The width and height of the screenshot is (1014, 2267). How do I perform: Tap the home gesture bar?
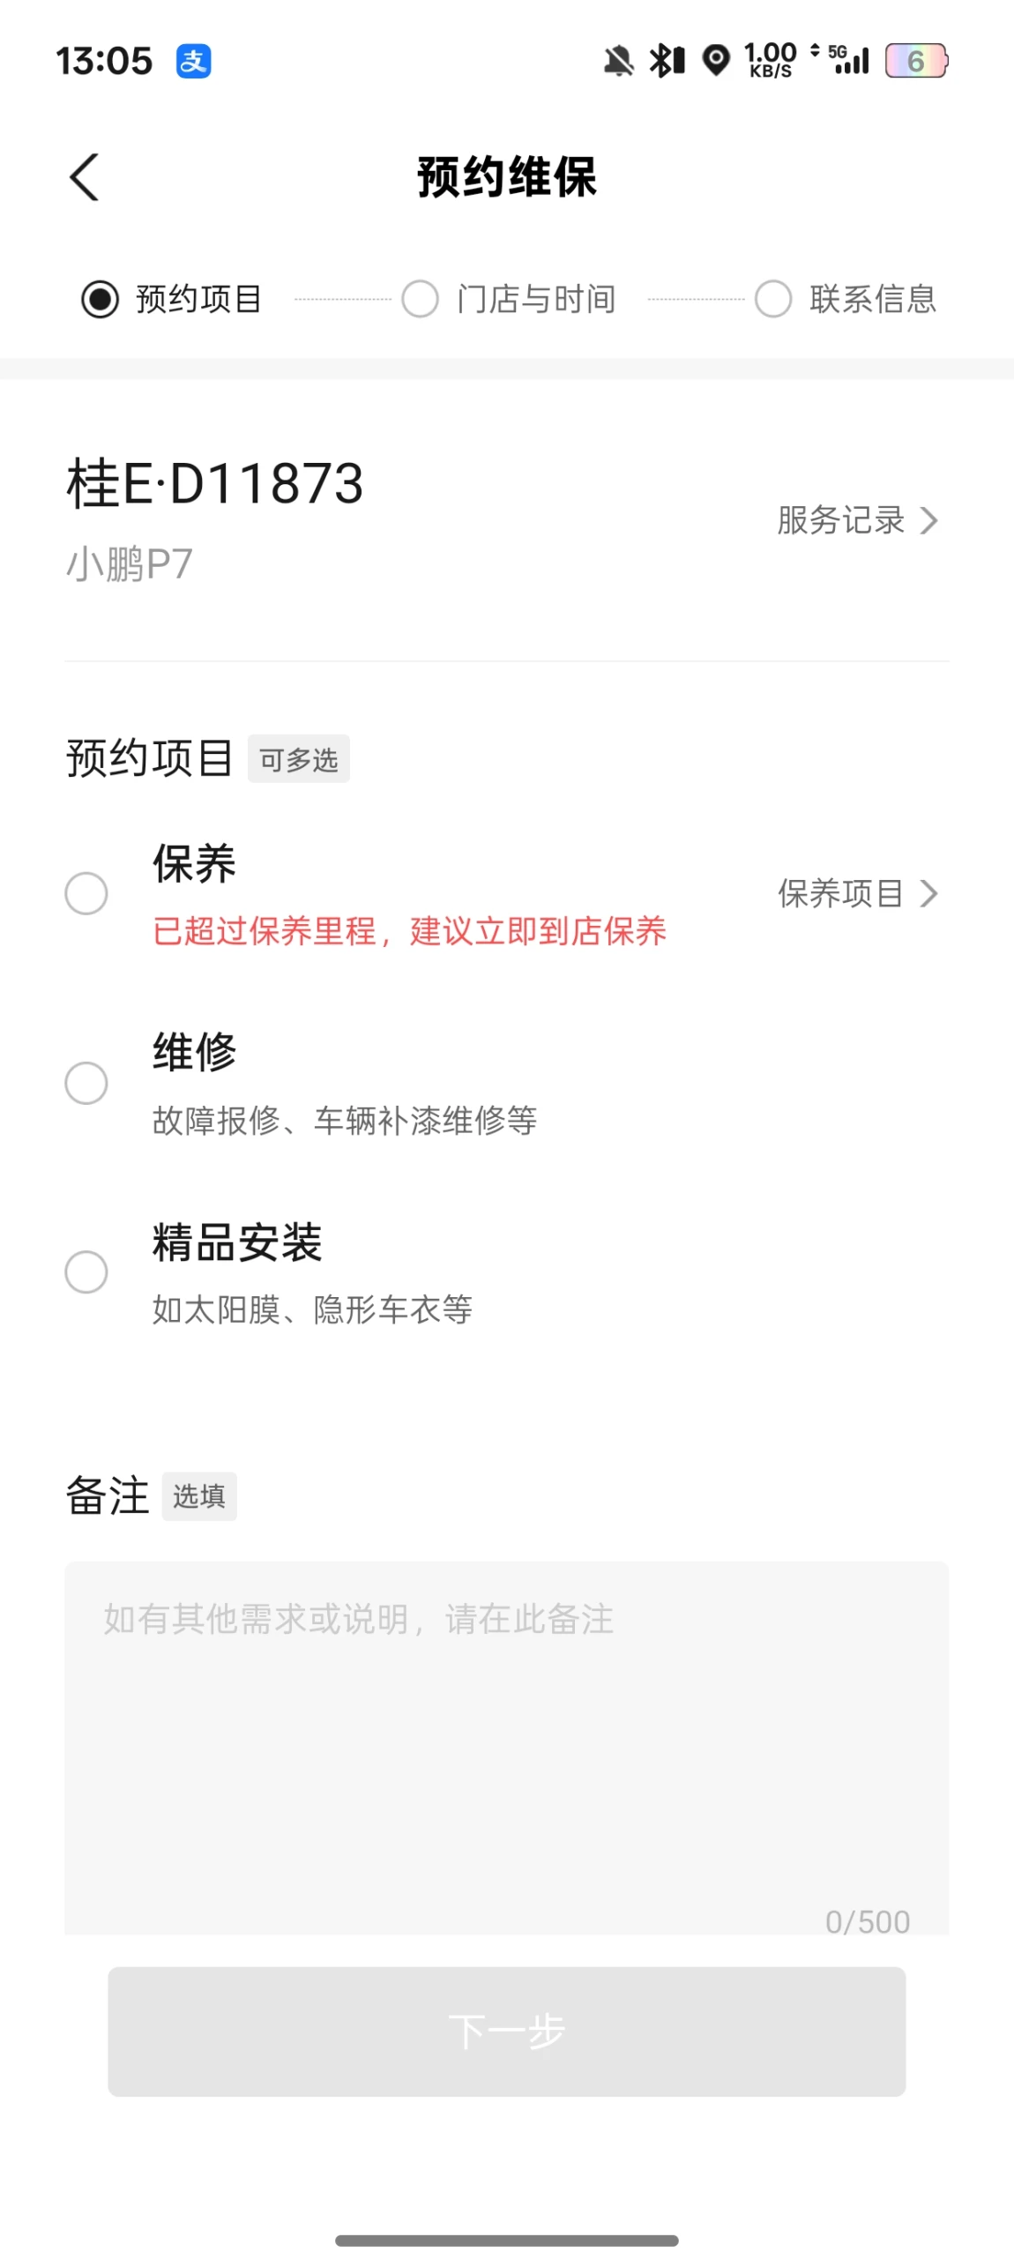tap(507, 2241)
